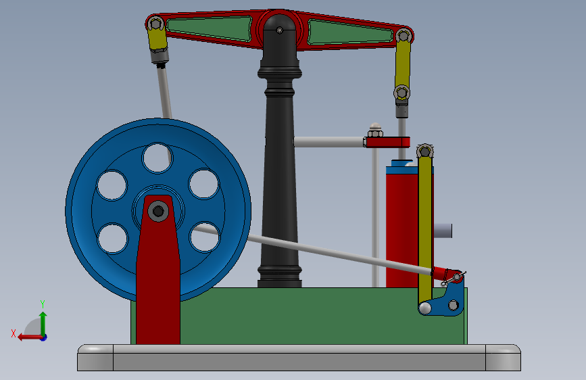
Task: Click the Y label on the triad
Action: pos(43,304)
